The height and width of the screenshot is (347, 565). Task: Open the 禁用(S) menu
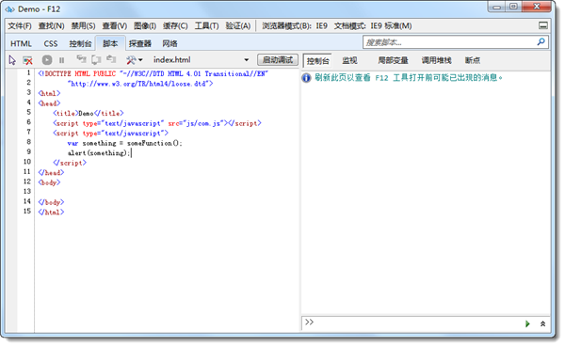(83, 26)
